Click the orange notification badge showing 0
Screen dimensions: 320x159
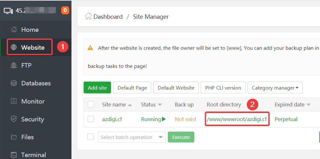(65, 10)
